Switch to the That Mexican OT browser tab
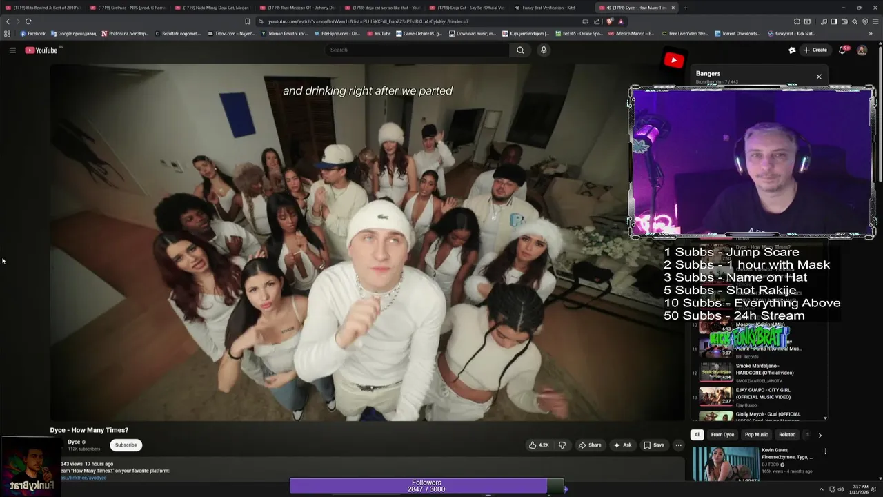The height and width of the screenshot is (497, 883). click(x=297, y=8)
